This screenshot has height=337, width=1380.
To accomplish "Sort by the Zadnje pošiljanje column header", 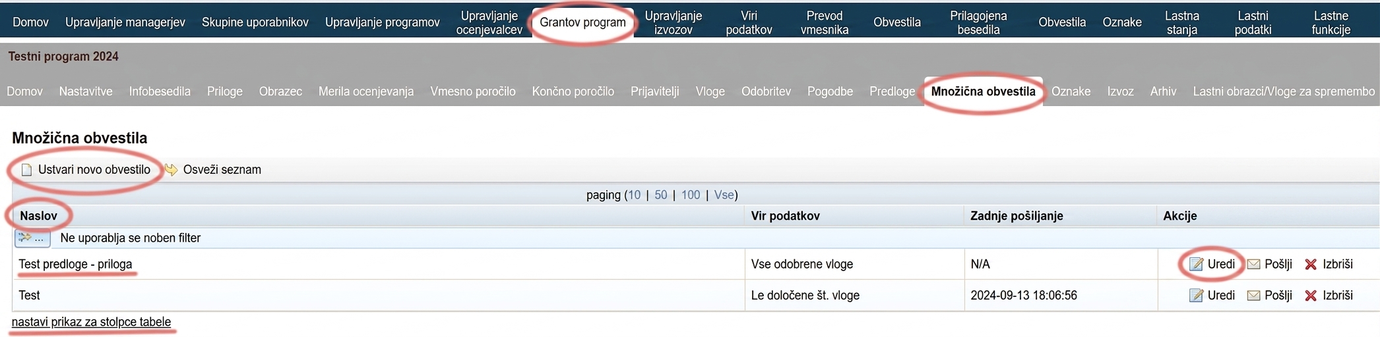I will click(1017, 216).
